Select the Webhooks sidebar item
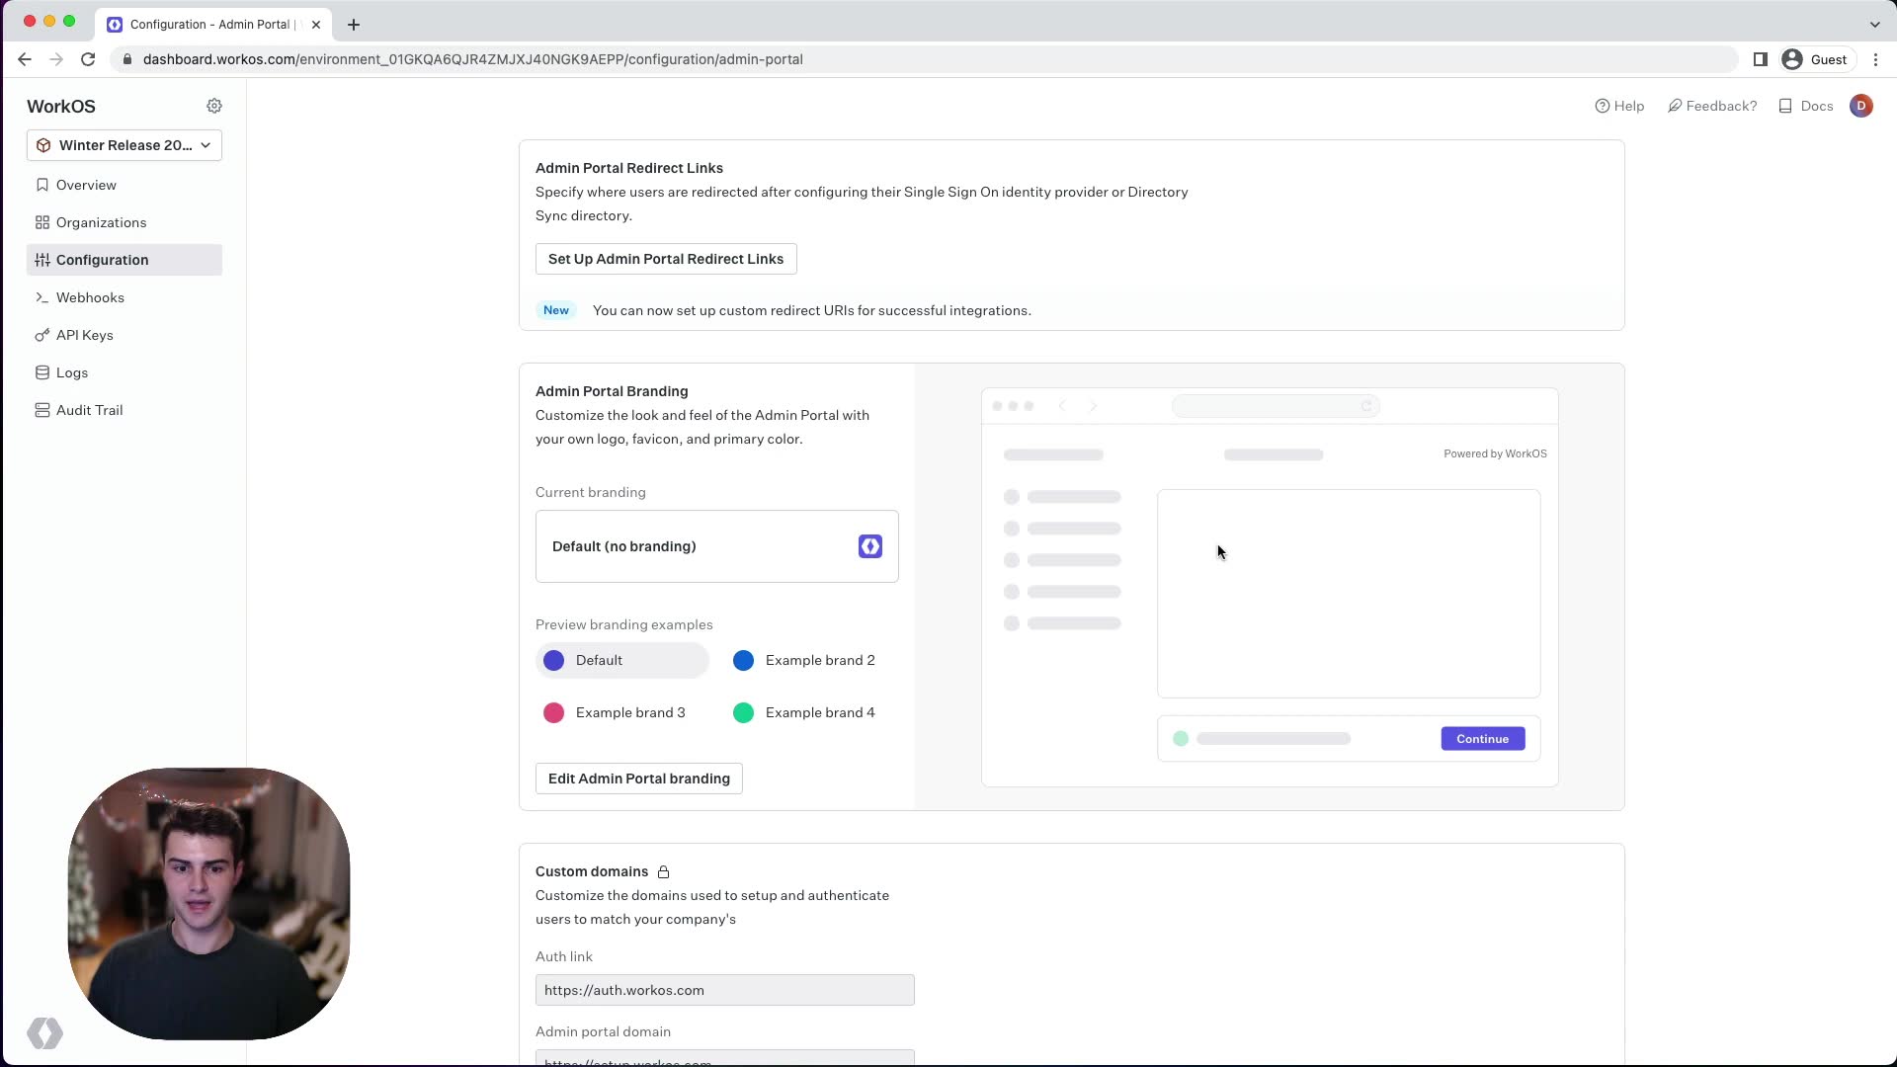This screenshot has height=1067, width=1897. click(91, 297)
